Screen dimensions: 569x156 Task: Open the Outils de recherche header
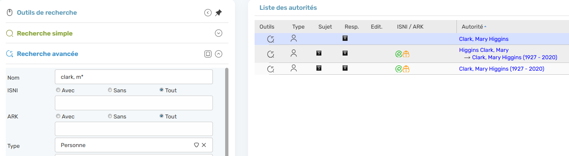[47, 13]
